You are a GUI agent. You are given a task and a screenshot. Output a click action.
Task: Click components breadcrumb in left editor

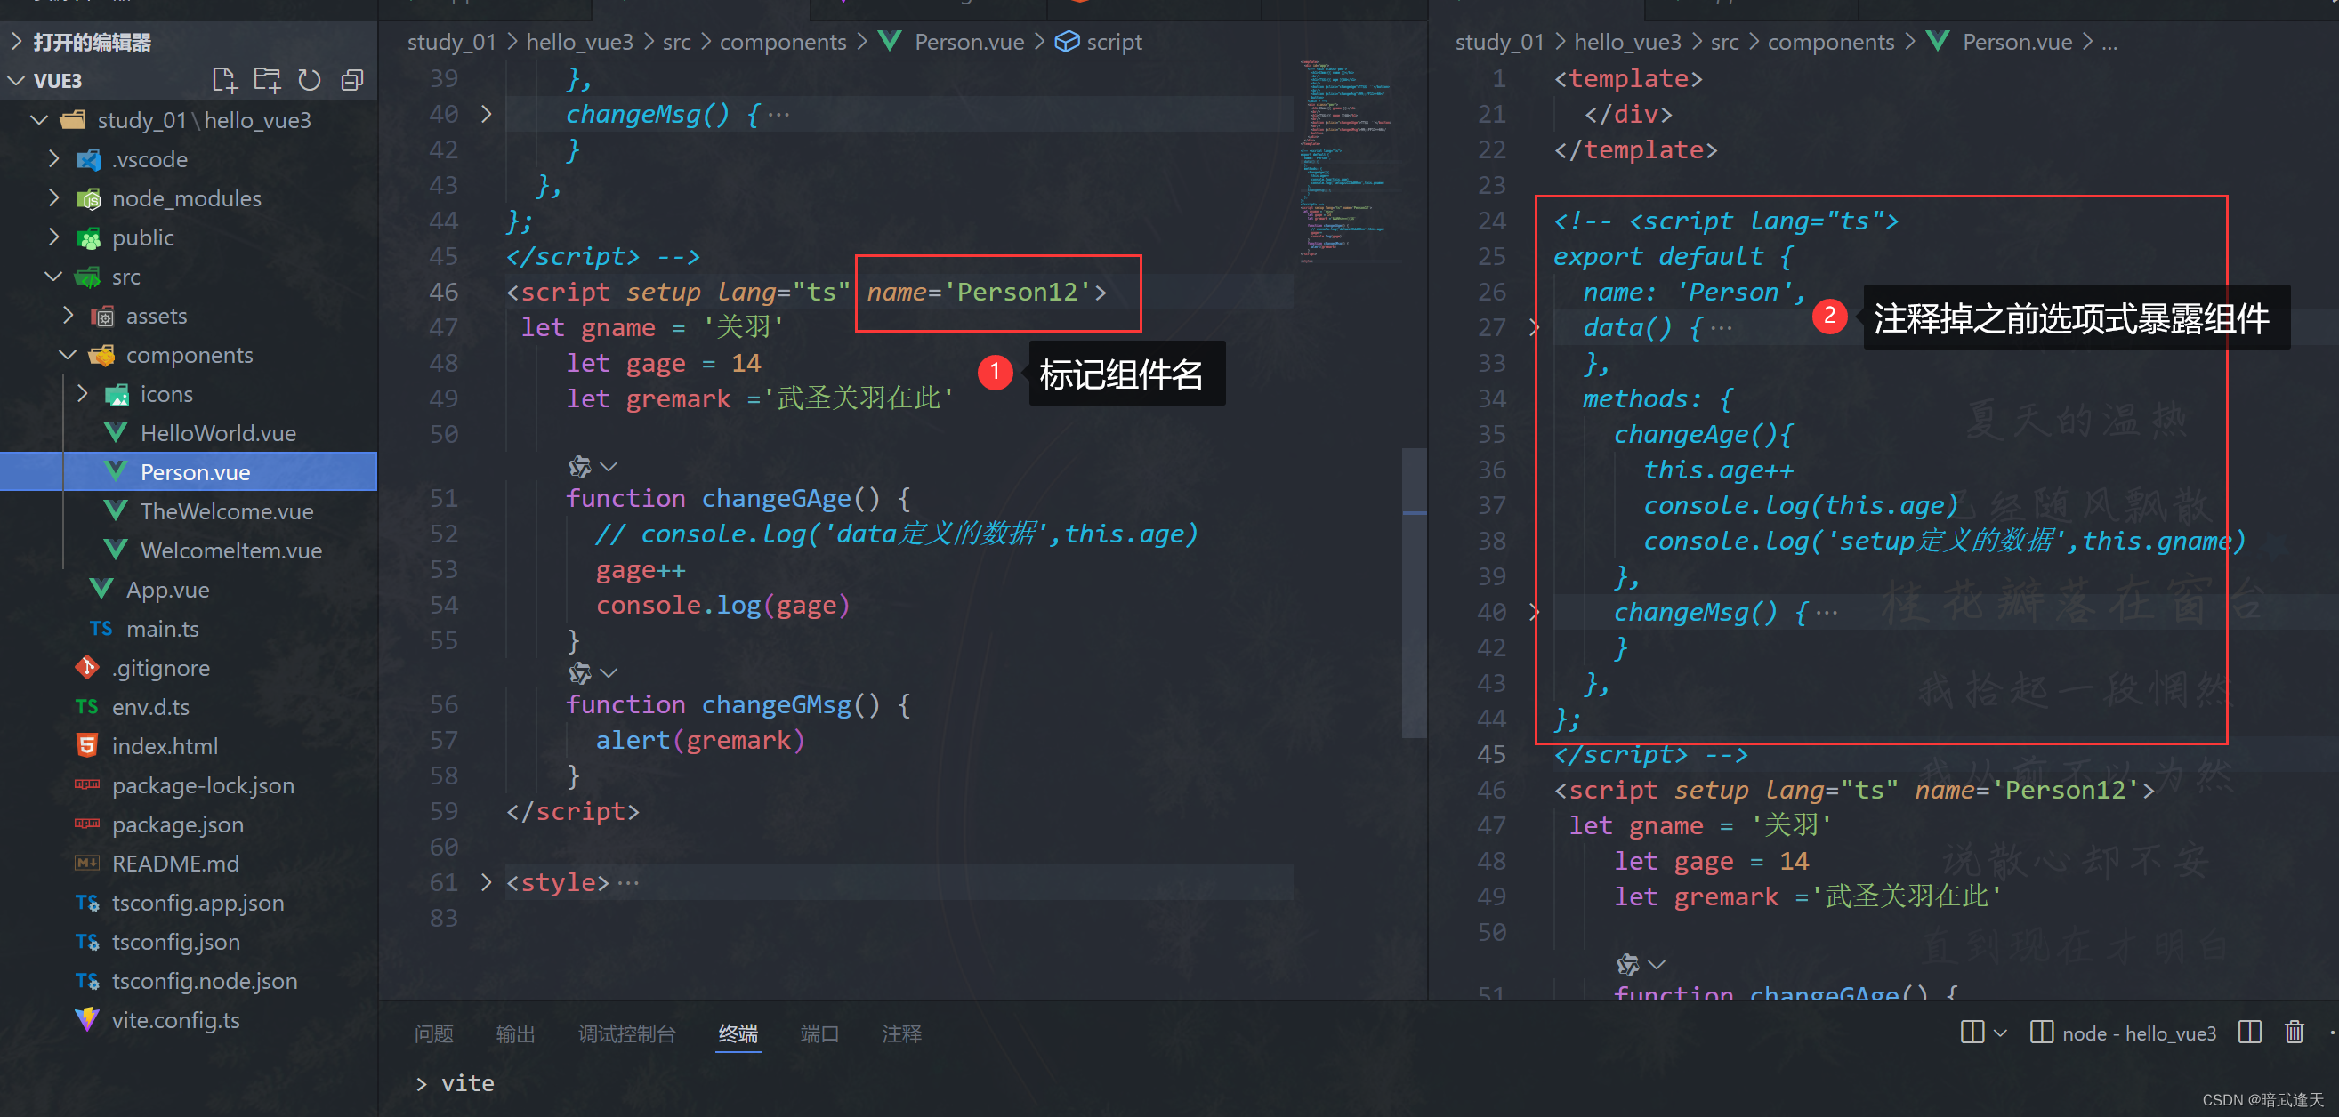coord(783,42)
